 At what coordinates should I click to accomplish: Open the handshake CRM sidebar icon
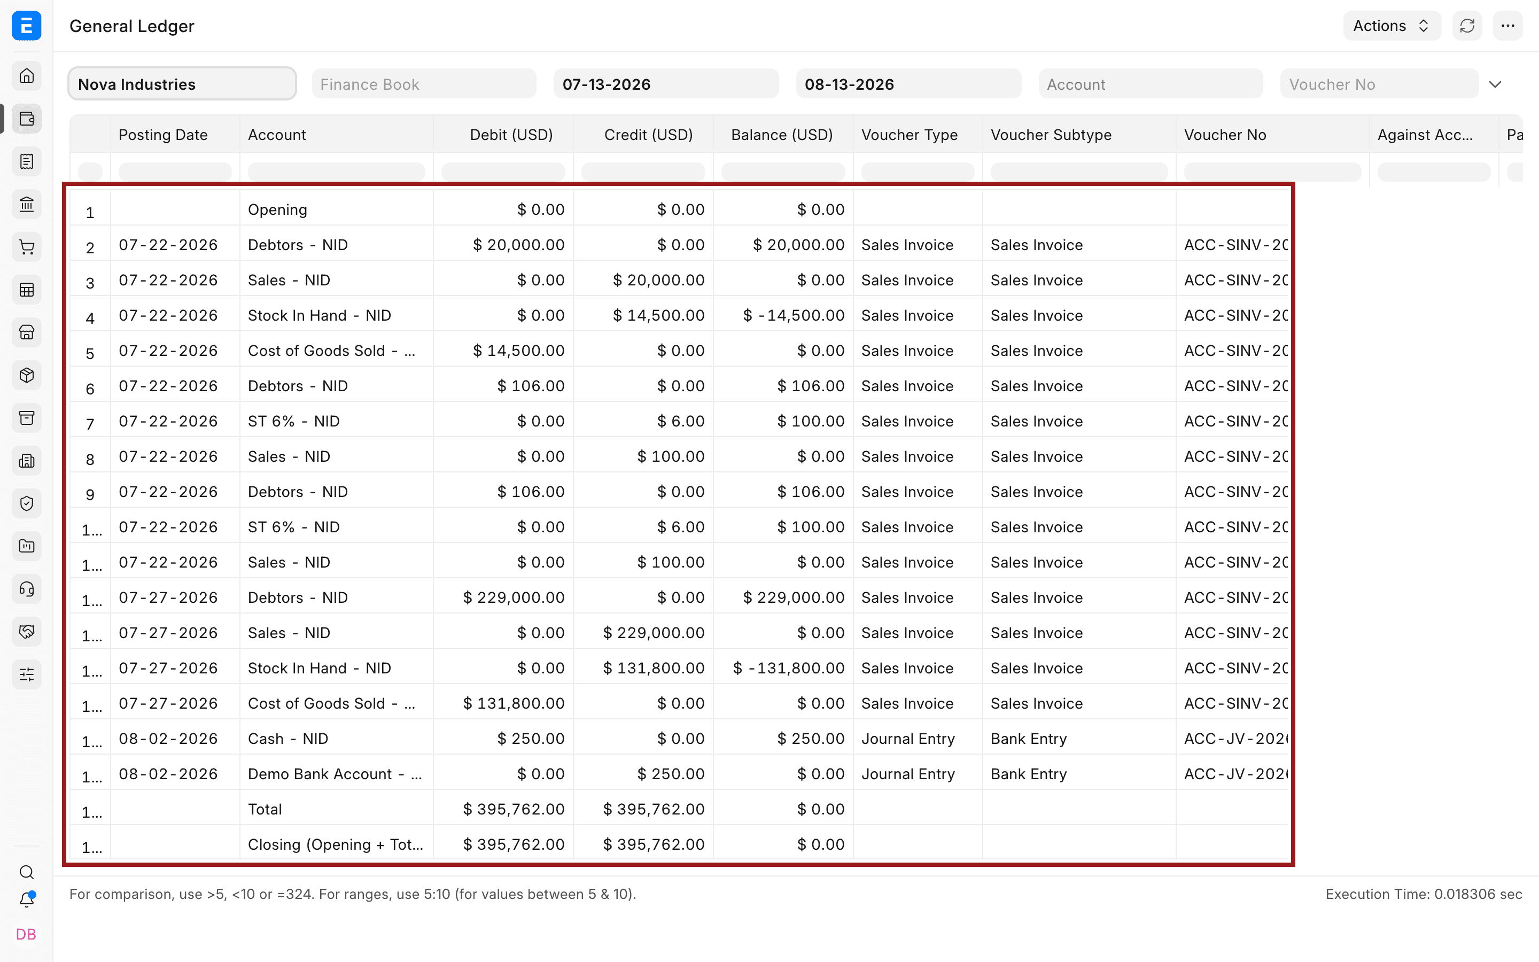[x=26, y=632]
